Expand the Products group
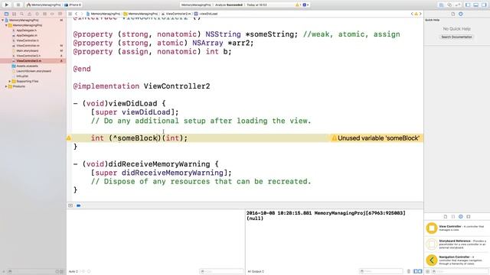The image size is (490, 275). click(6, 86)
